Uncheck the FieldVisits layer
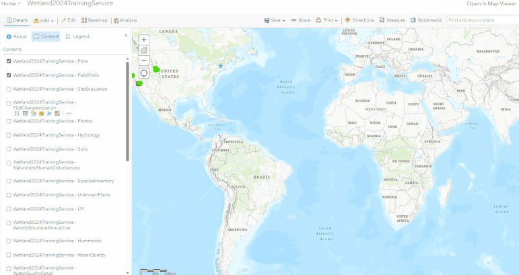 (x=9, y=75)
